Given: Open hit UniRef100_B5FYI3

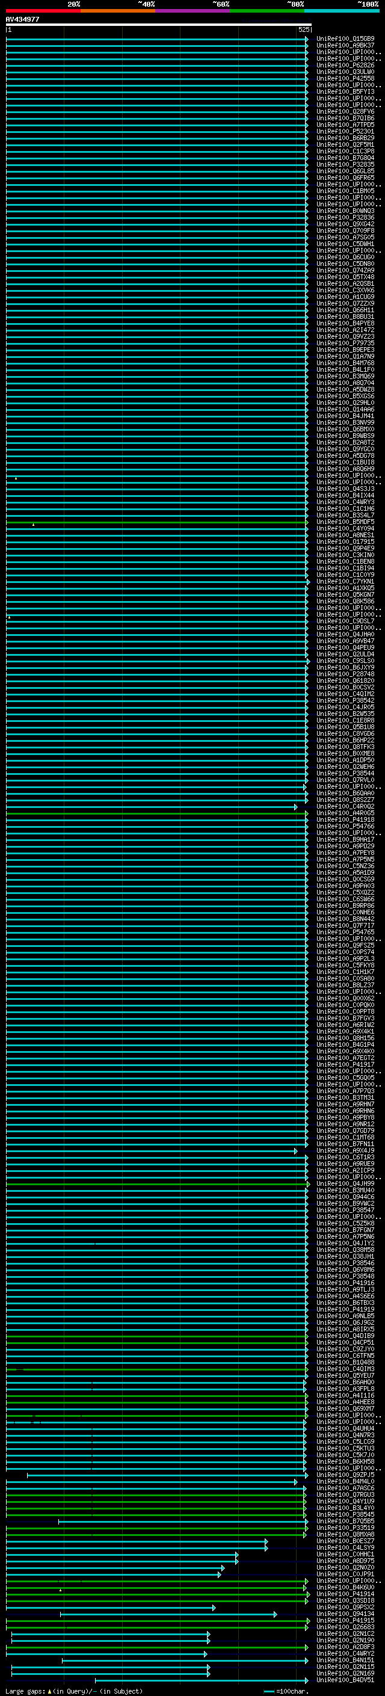Looking at the screenshot, I should tap(345, 91).
